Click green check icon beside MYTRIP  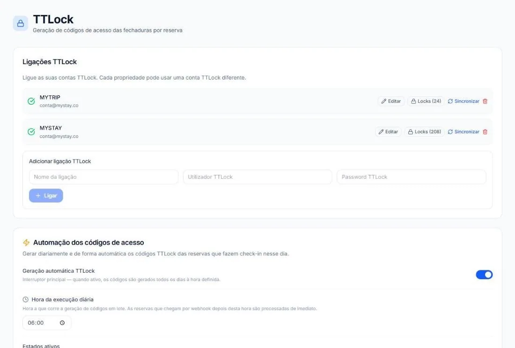click(x=31, y=101)
